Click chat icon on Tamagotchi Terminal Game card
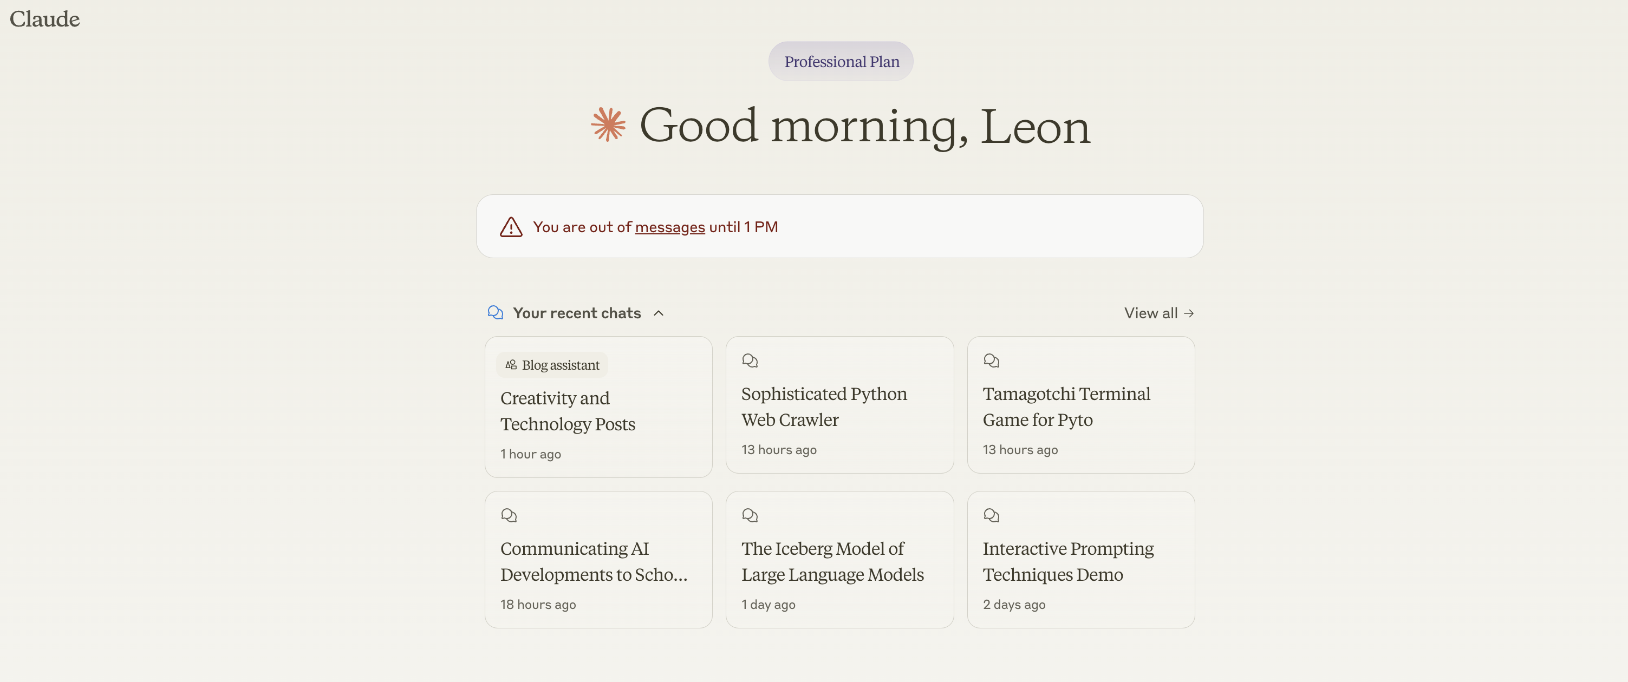 pyautogui.click(x=991, y=360)
